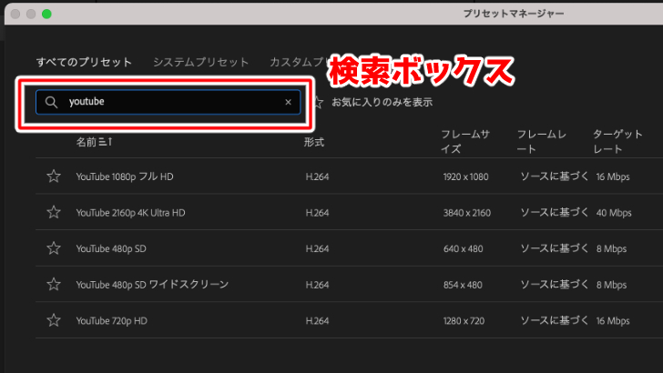This screenshot has width=663, height=373.
Task: Toggle お気に入りのみを表示 filter
Action: point(373,102)
